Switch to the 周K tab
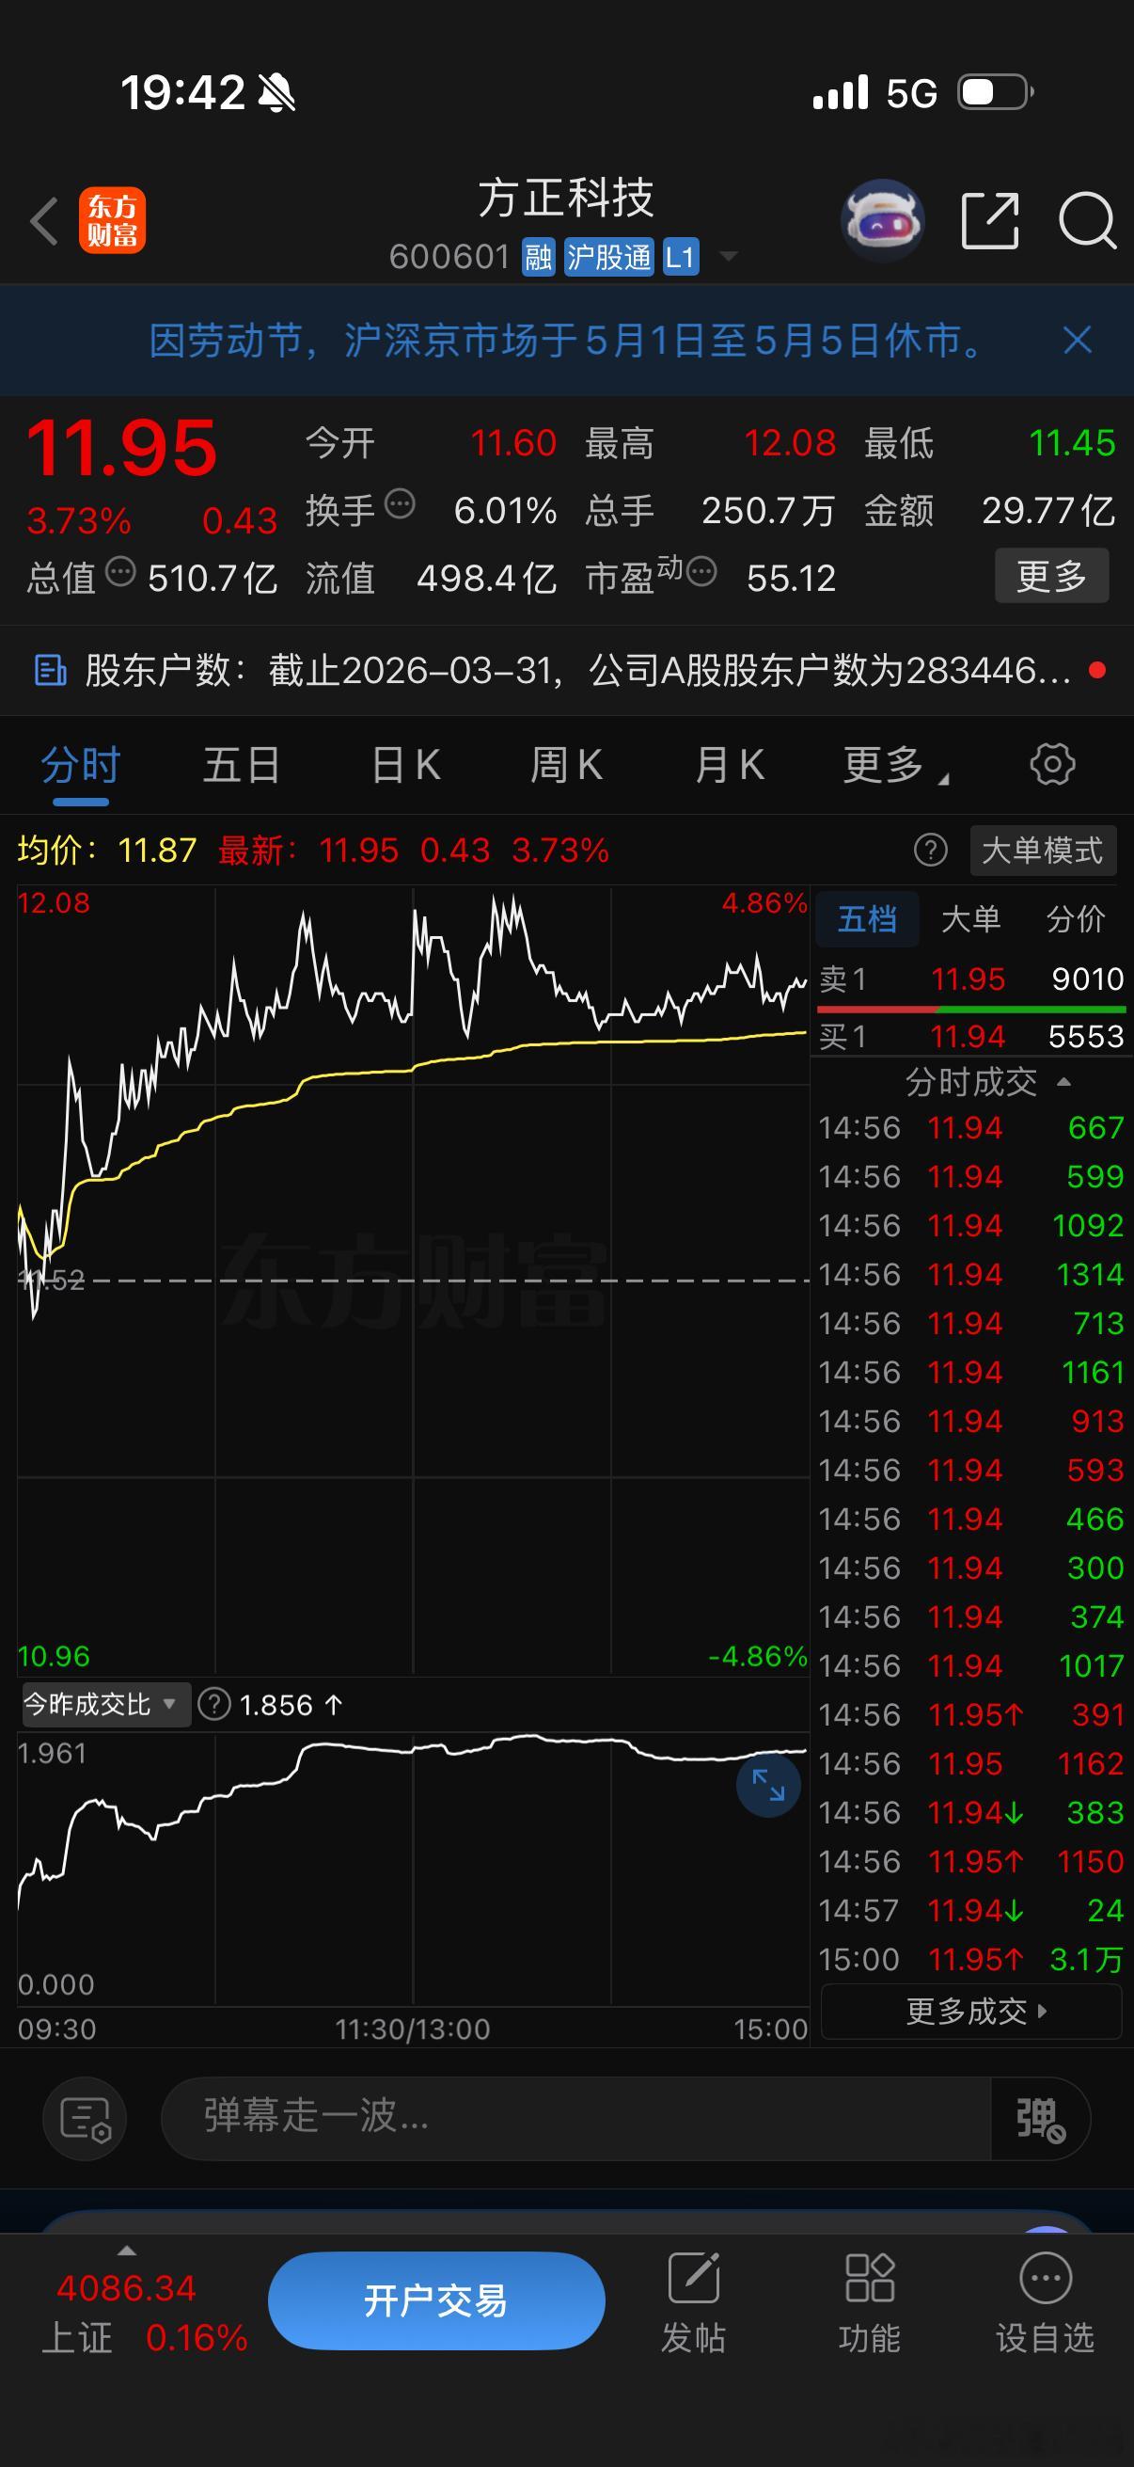Viewport: 1134px width, 2467px height. [x=566, y=765]
